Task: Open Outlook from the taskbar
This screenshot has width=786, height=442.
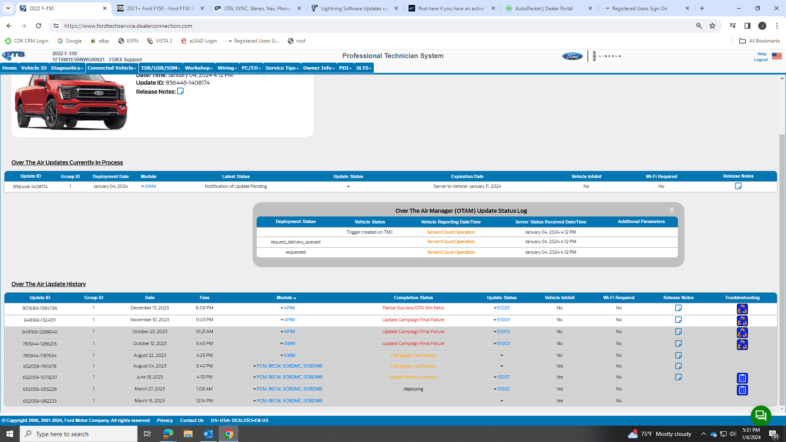Action: 208,434
